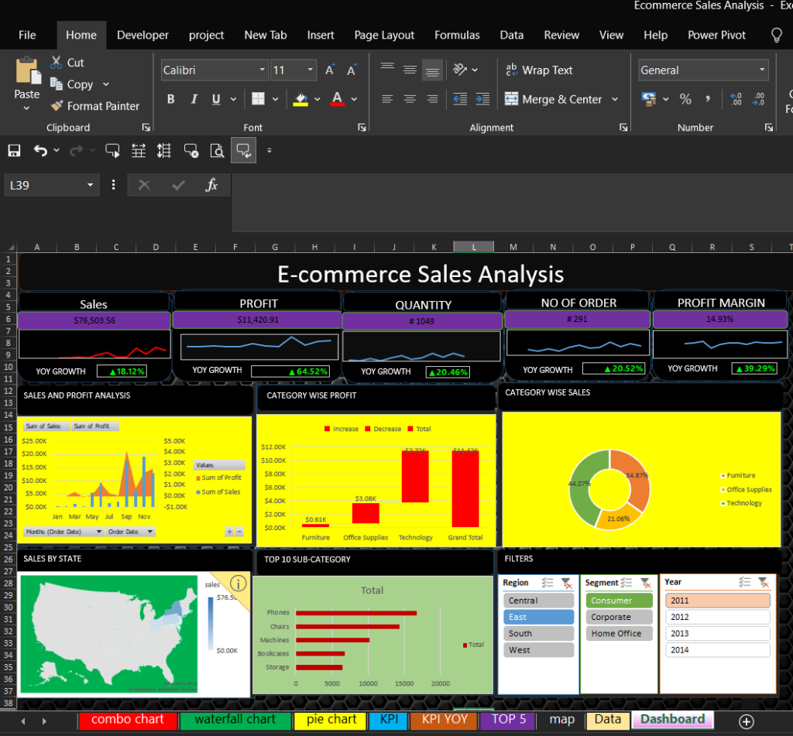Open the text orientation tool
Screen dimensions: 793x736
click(x=460, y=70)
